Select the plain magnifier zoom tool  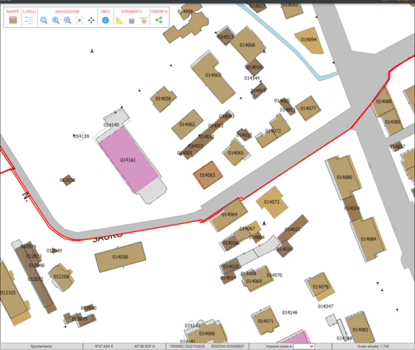[44, 20]
